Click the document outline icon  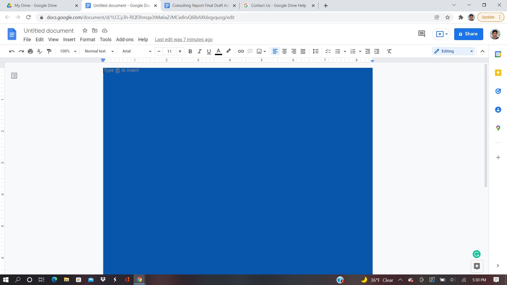pos(14,75)
